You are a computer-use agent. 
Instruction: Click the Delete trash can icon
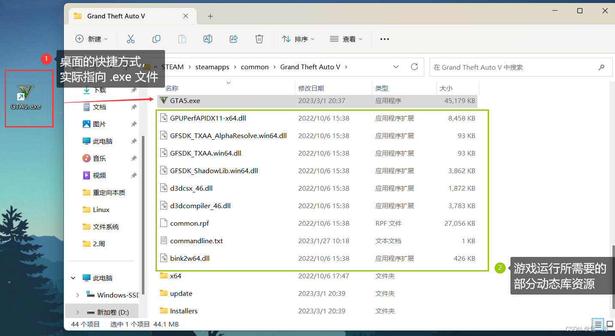point(259,39)
